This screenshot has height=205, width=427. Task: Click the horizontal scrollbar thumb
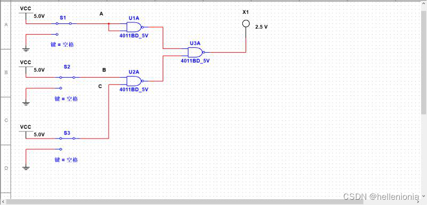[185, 202]
